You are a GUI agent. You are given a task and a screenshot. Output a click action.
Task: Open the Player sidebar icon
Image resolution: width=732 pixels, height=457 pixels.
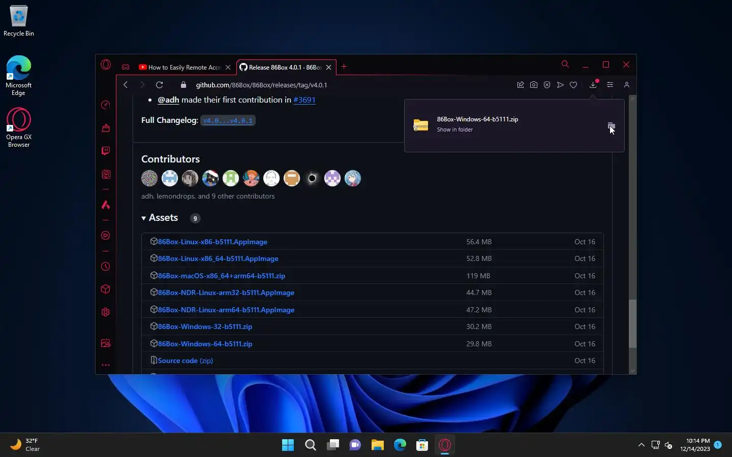click(x=106, y=236)
